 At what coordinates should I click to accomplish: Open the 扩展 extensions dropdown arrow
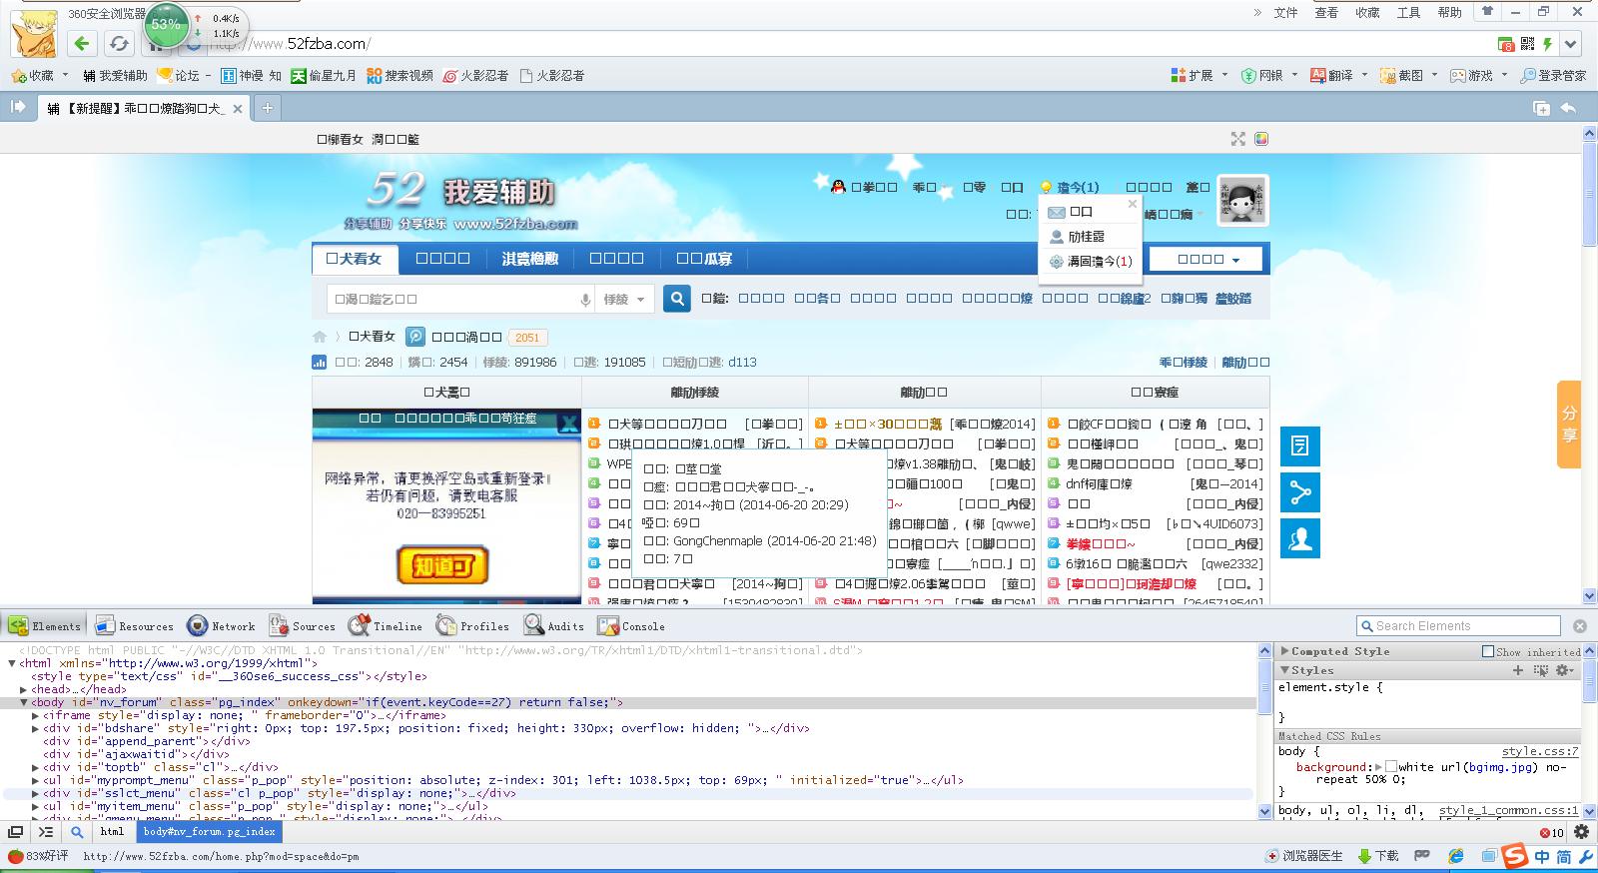1223,75
